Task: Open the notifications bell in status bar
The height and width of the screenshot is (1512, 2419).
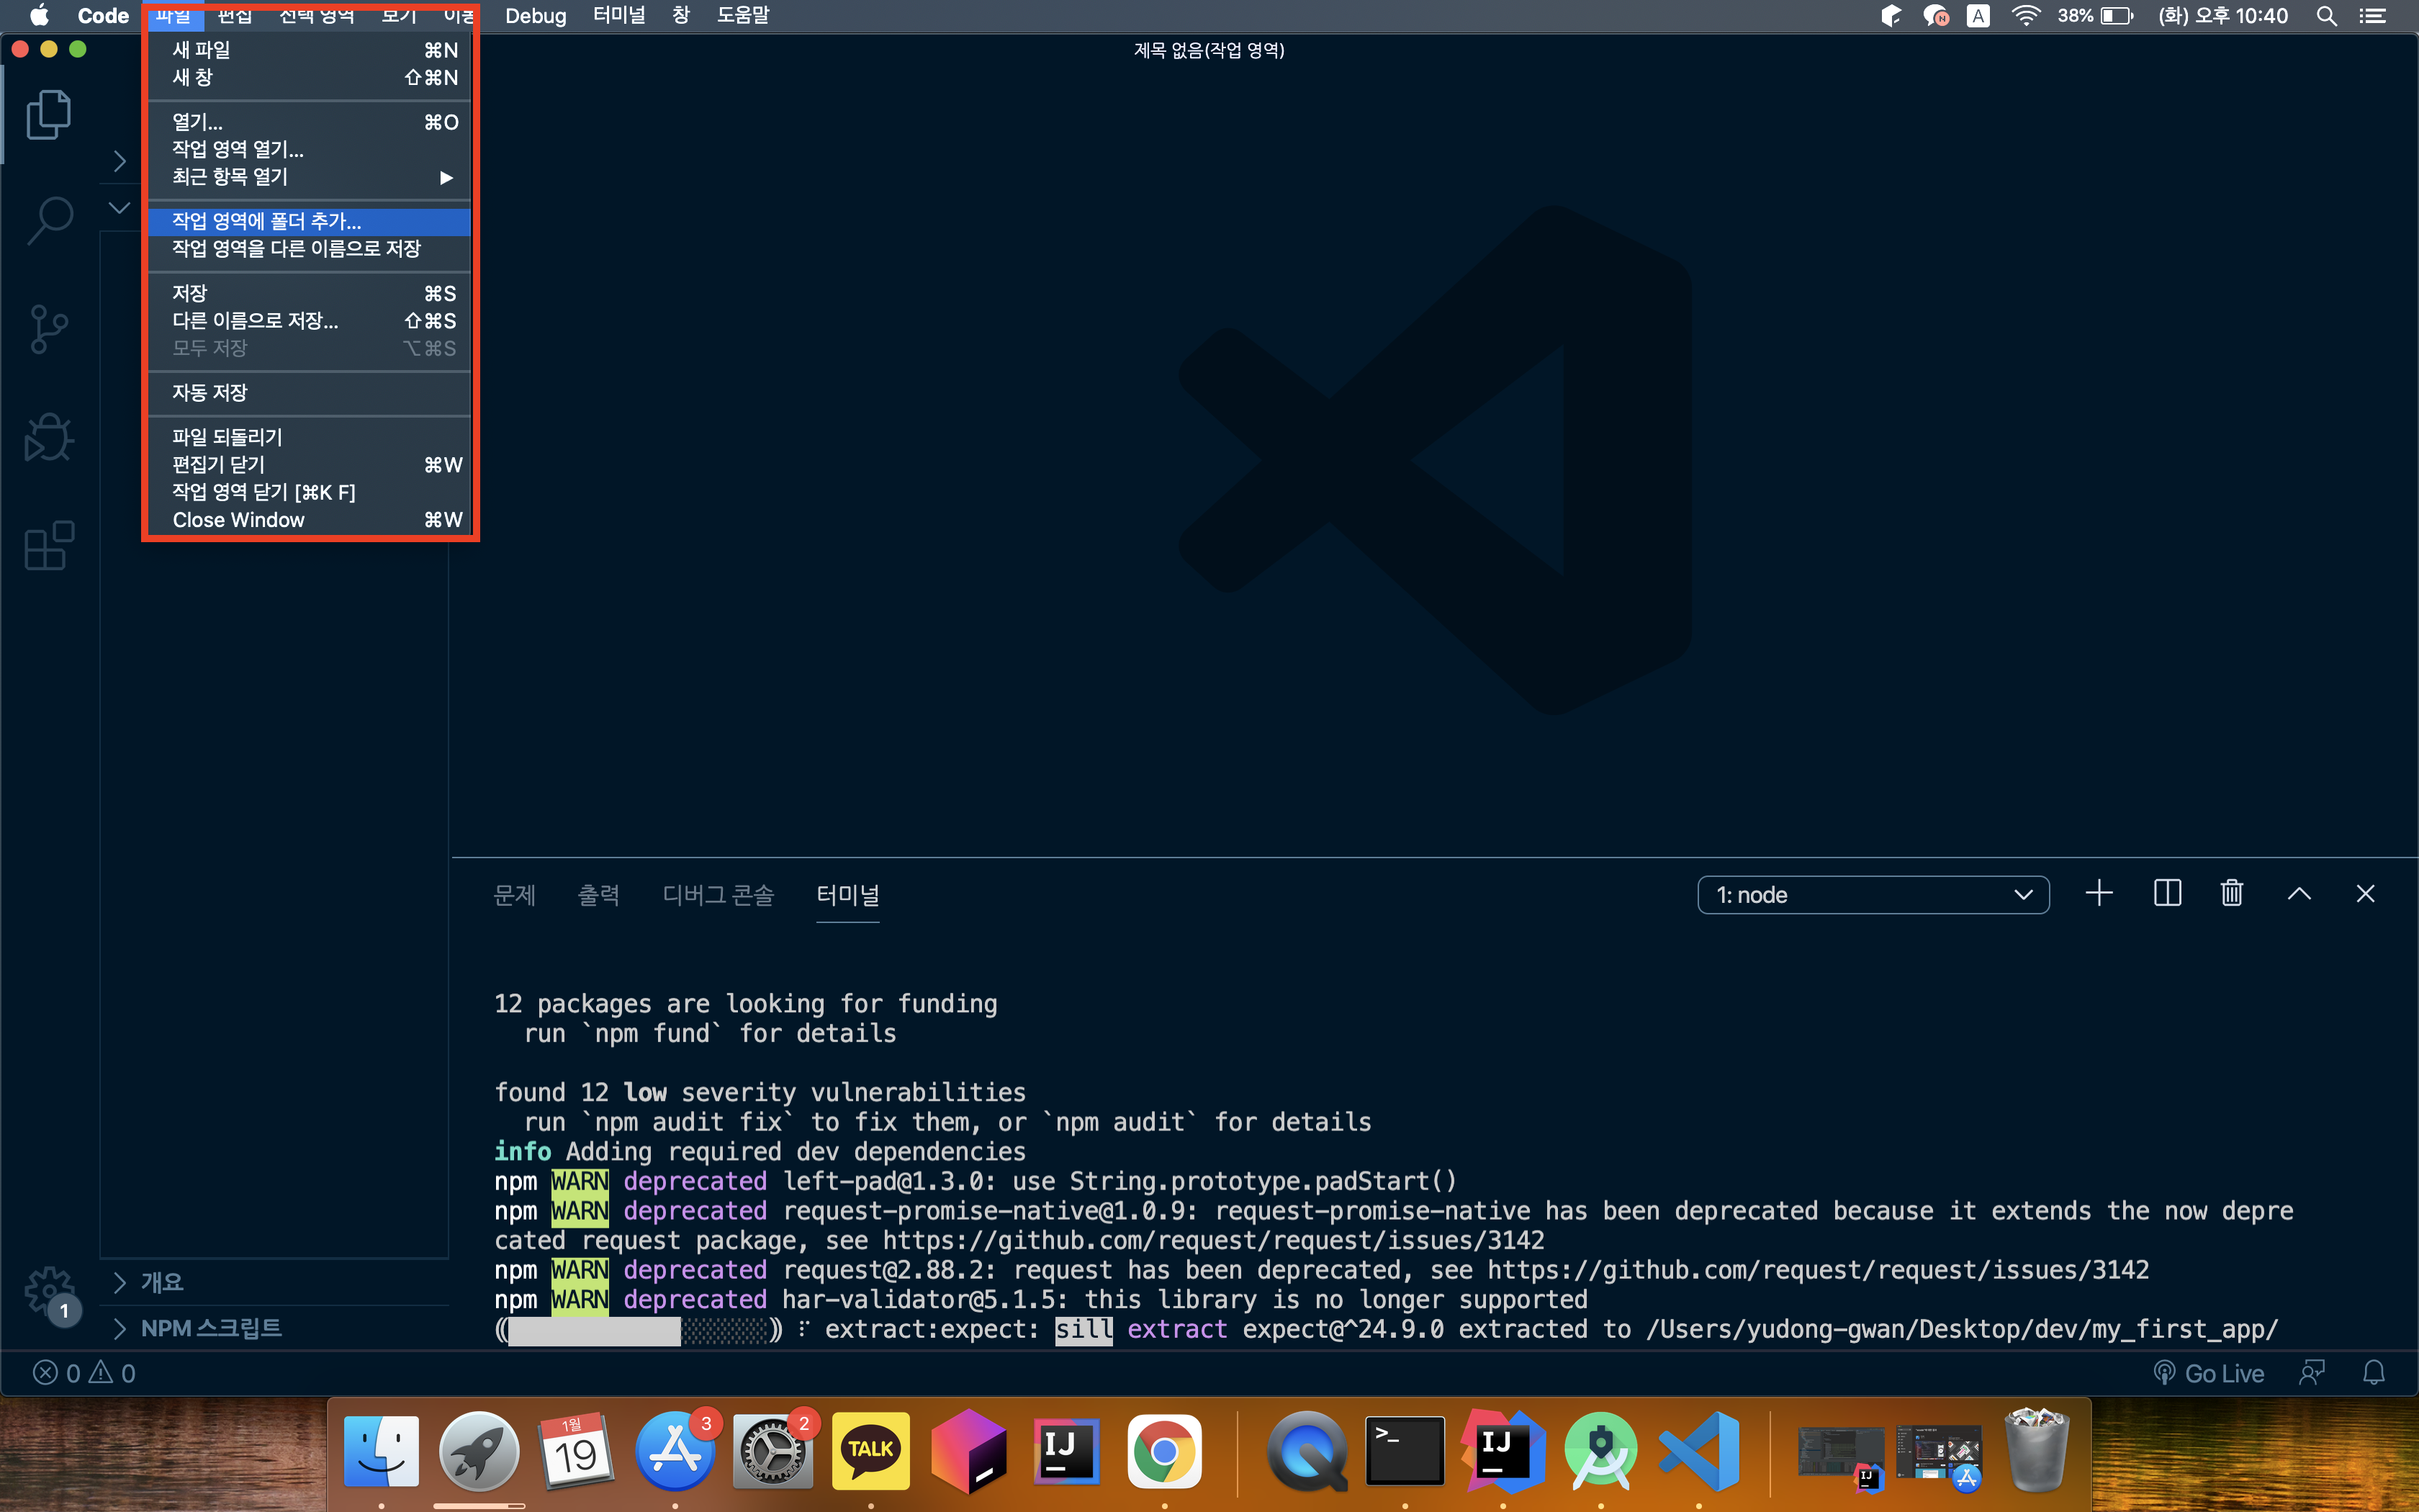Action: tap(2373, 1373)
